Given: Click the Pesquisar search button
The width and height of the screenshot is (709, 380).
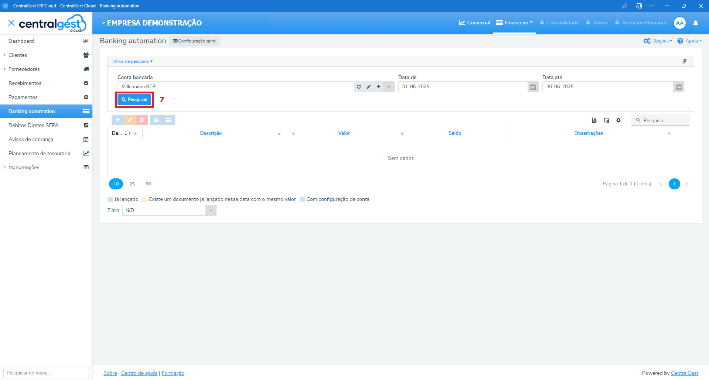Looking at the screenshot, I should (x=134, y=99).
